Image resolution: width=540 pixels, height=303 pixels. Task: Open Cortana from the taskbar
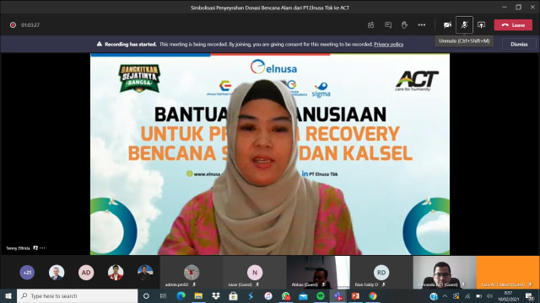[x=146, y=295]
